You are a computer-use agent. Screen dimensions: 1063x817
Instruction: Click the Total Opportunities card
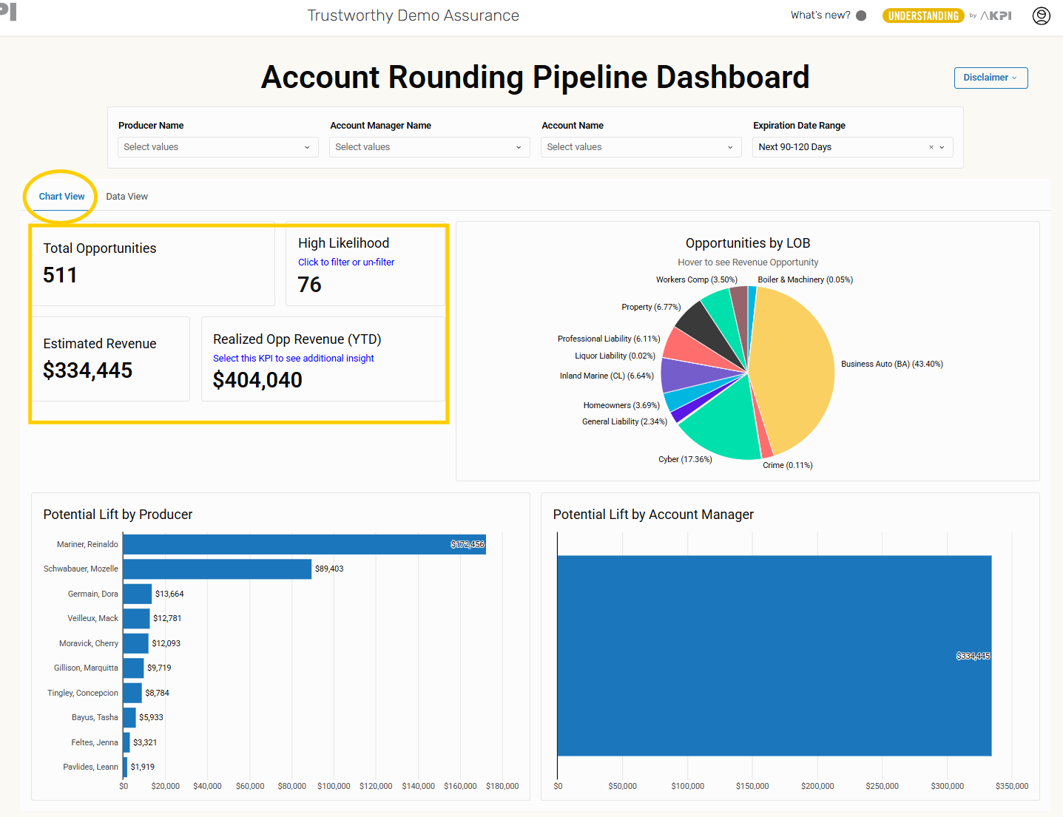[x=152, y=264]
